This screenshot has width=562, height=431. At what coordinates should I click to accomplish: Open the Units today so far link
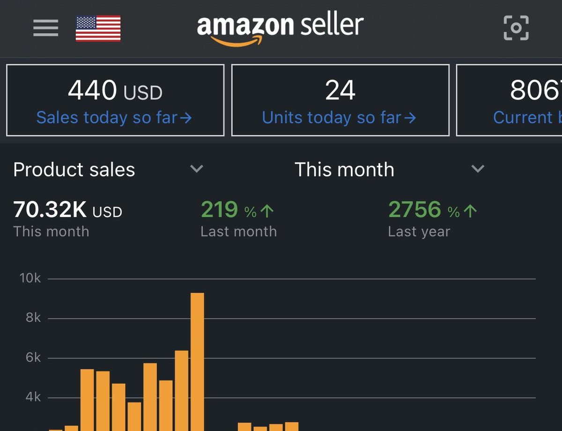[339, 118]
